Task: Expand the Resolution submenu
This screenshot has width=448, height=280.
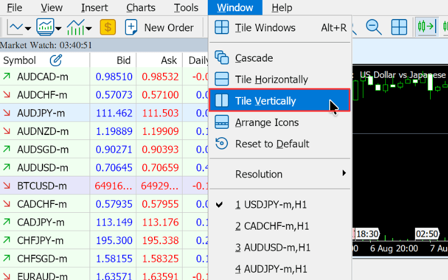Action: coord(280,174)
